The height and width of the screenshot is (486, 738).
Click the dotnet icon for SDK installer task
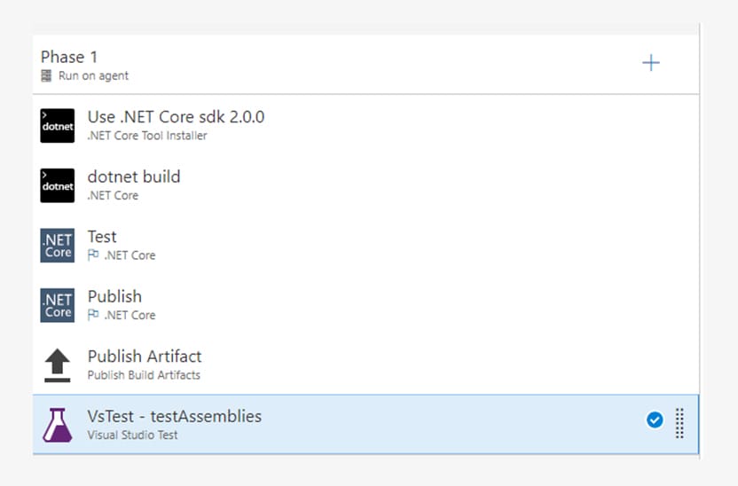pos(58,126)
